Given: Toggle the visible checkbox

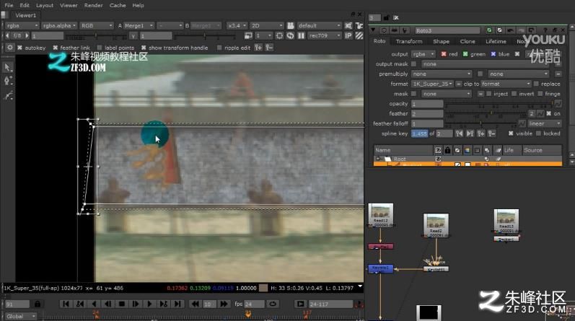Looking at the screenshot, I should [511, 133].
